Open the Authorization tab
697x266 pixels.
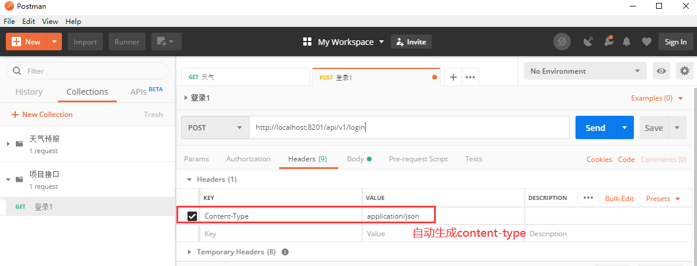point(248,159)
